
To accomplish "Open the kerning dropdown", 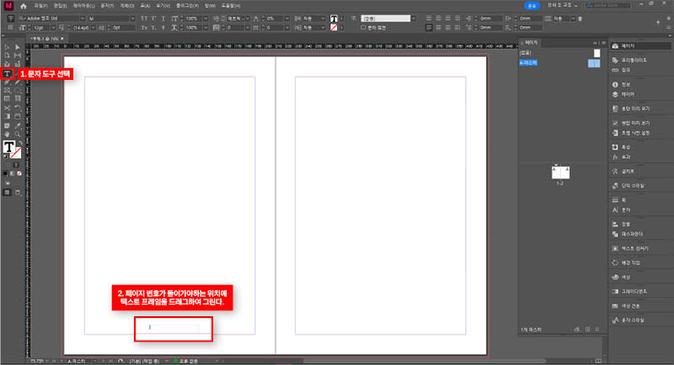I will click(248, 19).
